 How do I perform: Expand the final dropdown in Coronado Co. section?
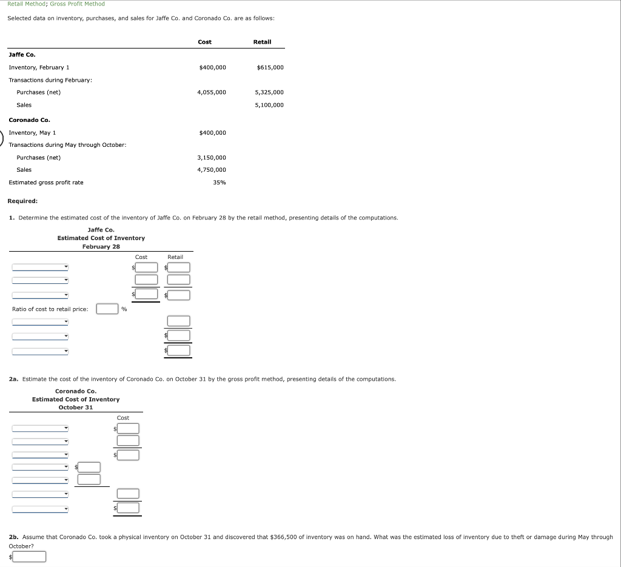[x=39, y=508]
